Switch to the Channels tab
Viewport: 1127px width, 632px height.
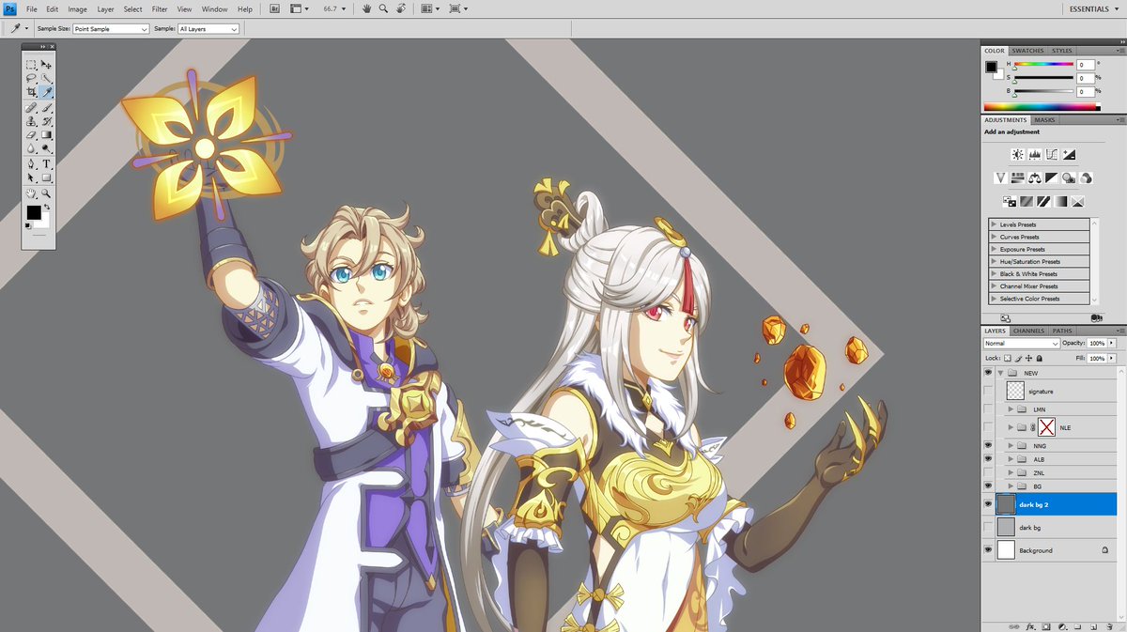click(x=1028, y=331)
